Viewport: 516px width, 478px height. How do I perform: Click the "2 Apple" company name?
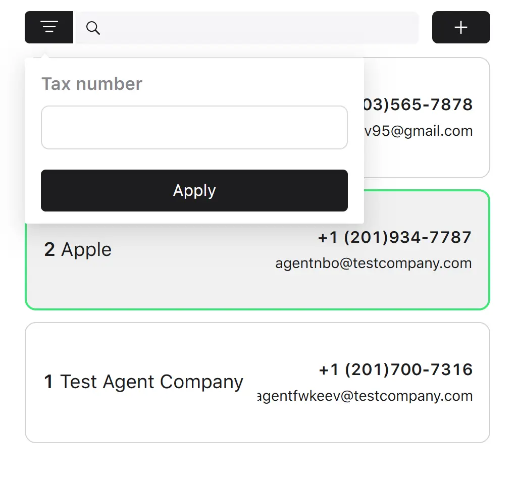78,249
